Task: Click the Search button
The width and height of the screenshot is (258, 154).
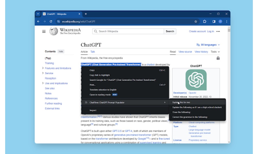Action: coord(170,31)
